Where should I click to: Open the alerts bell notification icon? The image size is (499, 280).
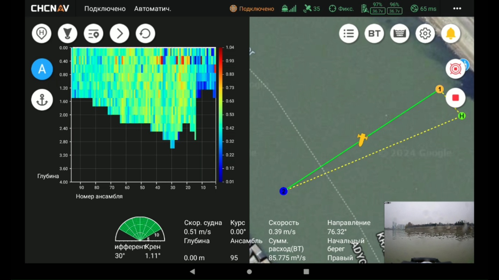(450, 33)
